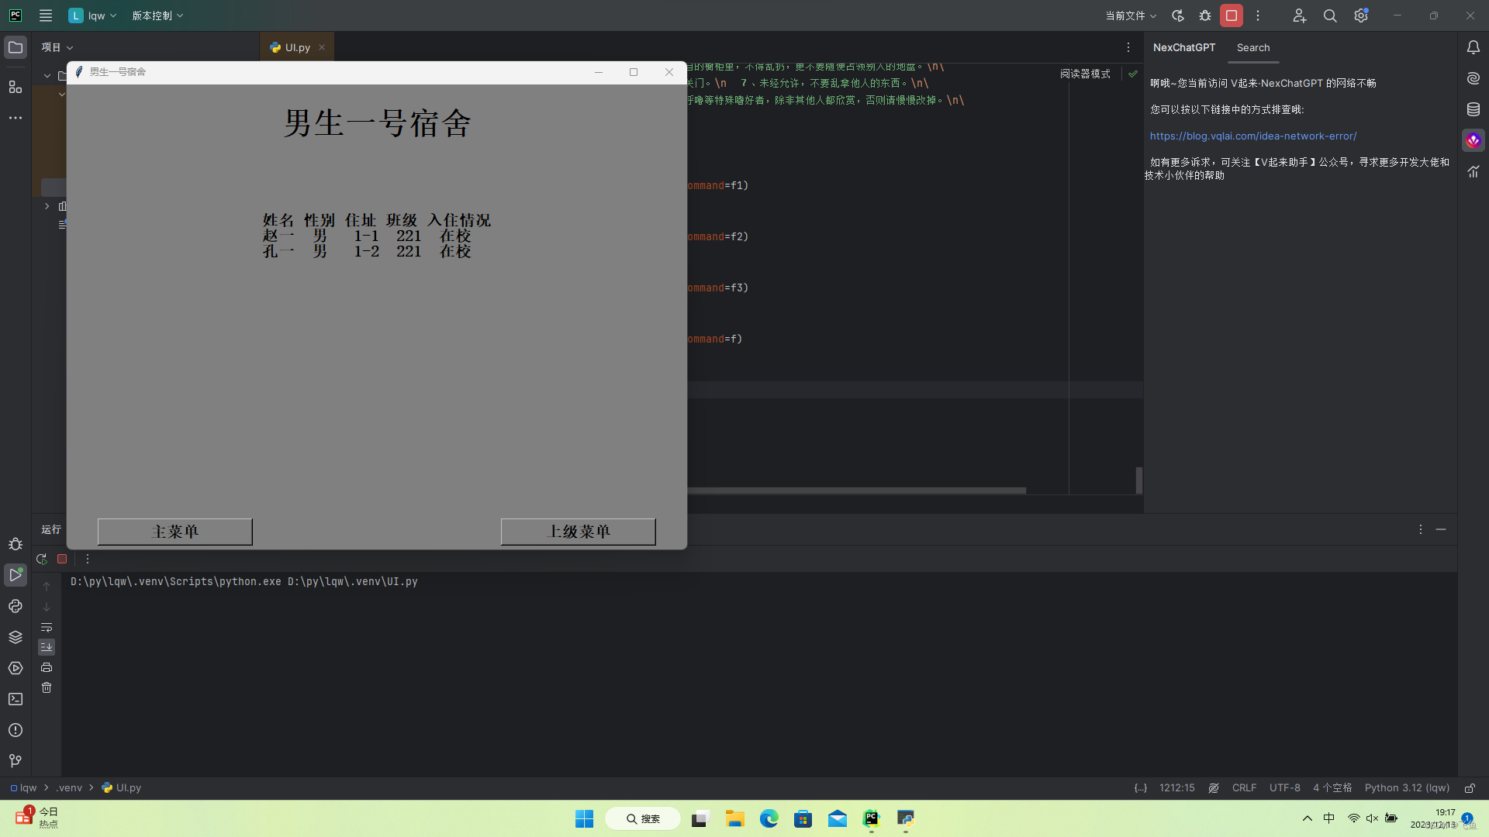1489x837 pixels.
Task: Minimize the 男生一号宿舍 window
Action: [599, 72]
